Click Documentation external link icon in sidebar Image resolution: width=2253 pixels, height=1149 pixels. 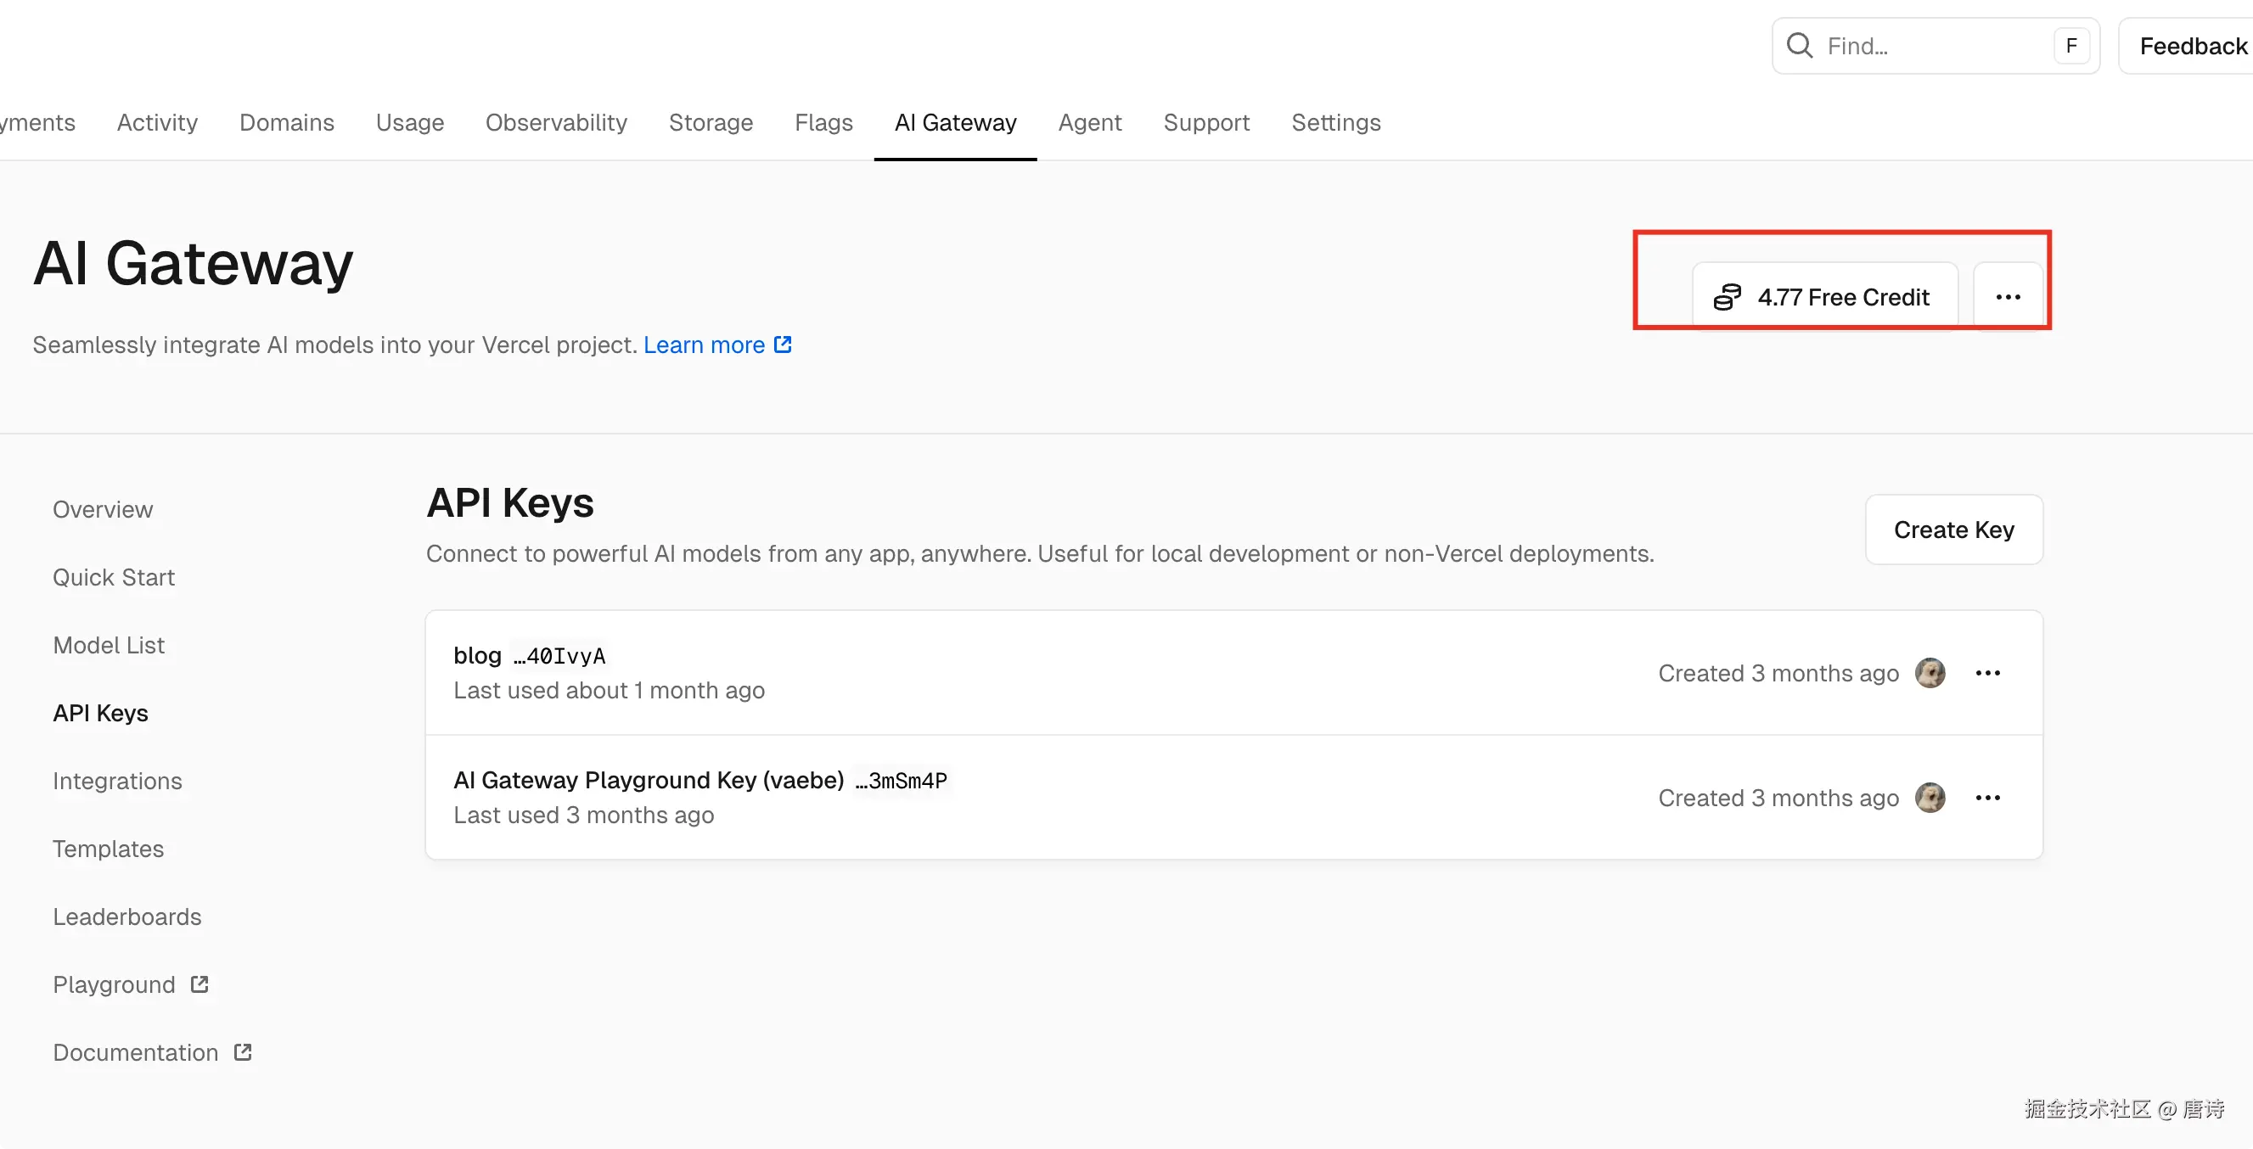[243, 1052]
